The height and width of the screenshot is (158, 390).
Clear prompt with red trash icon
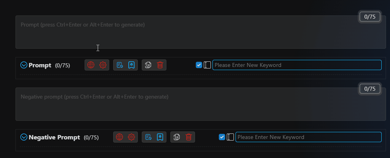click(160, 65)
